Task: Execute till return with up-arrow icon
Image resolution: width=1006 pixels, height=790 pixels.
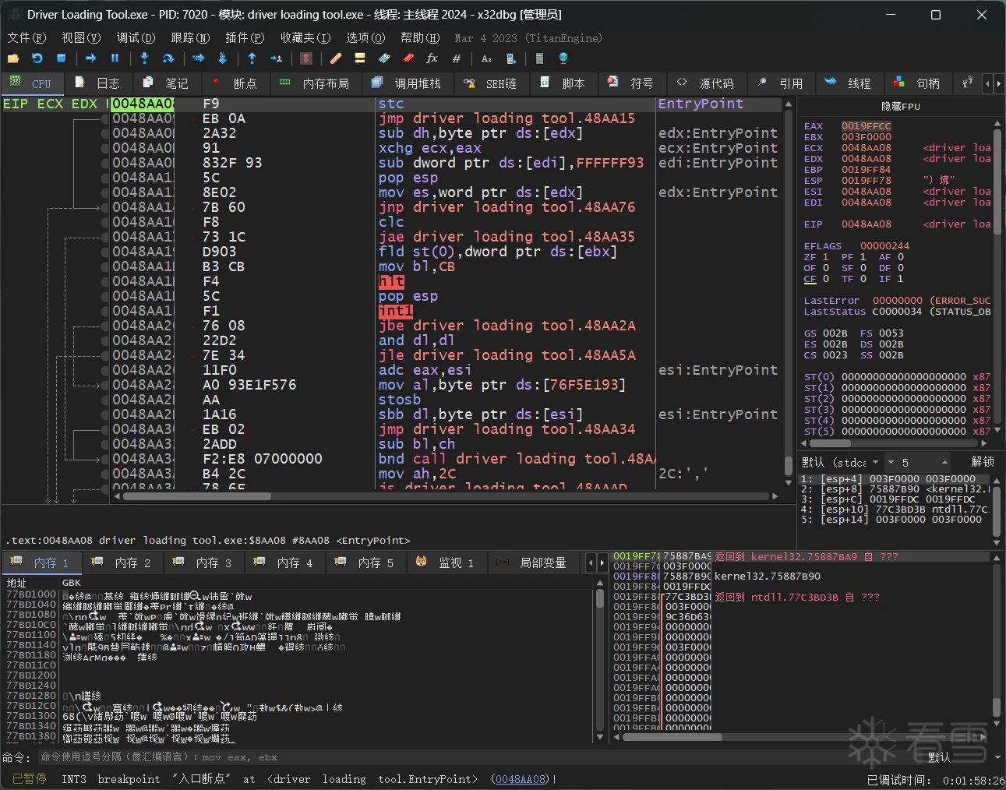Action: tap(252, 58)
